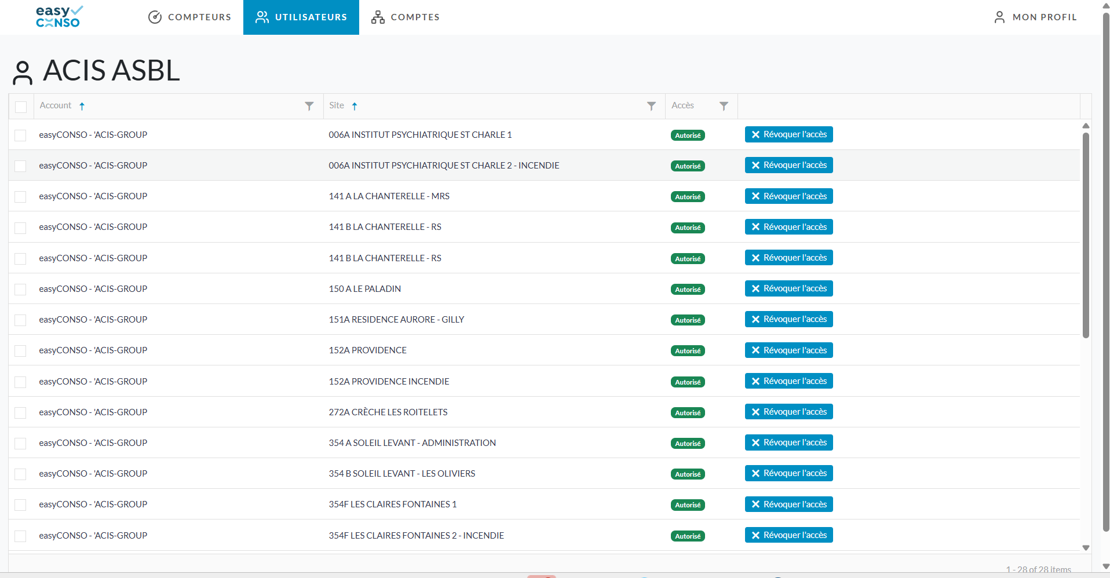Check the row for 150 A LE PALADIN
Image resolution: width=1110 pixels, height=578 pixels.
click(21, 289)
